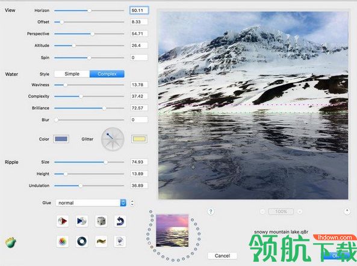Select the Simple water style
This screenshot has width=357, height=266.
click(72, 74)
